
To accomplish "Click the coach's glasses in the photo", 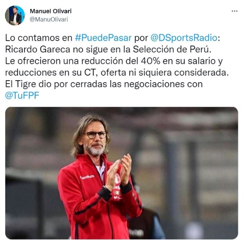I will [95, 135].
